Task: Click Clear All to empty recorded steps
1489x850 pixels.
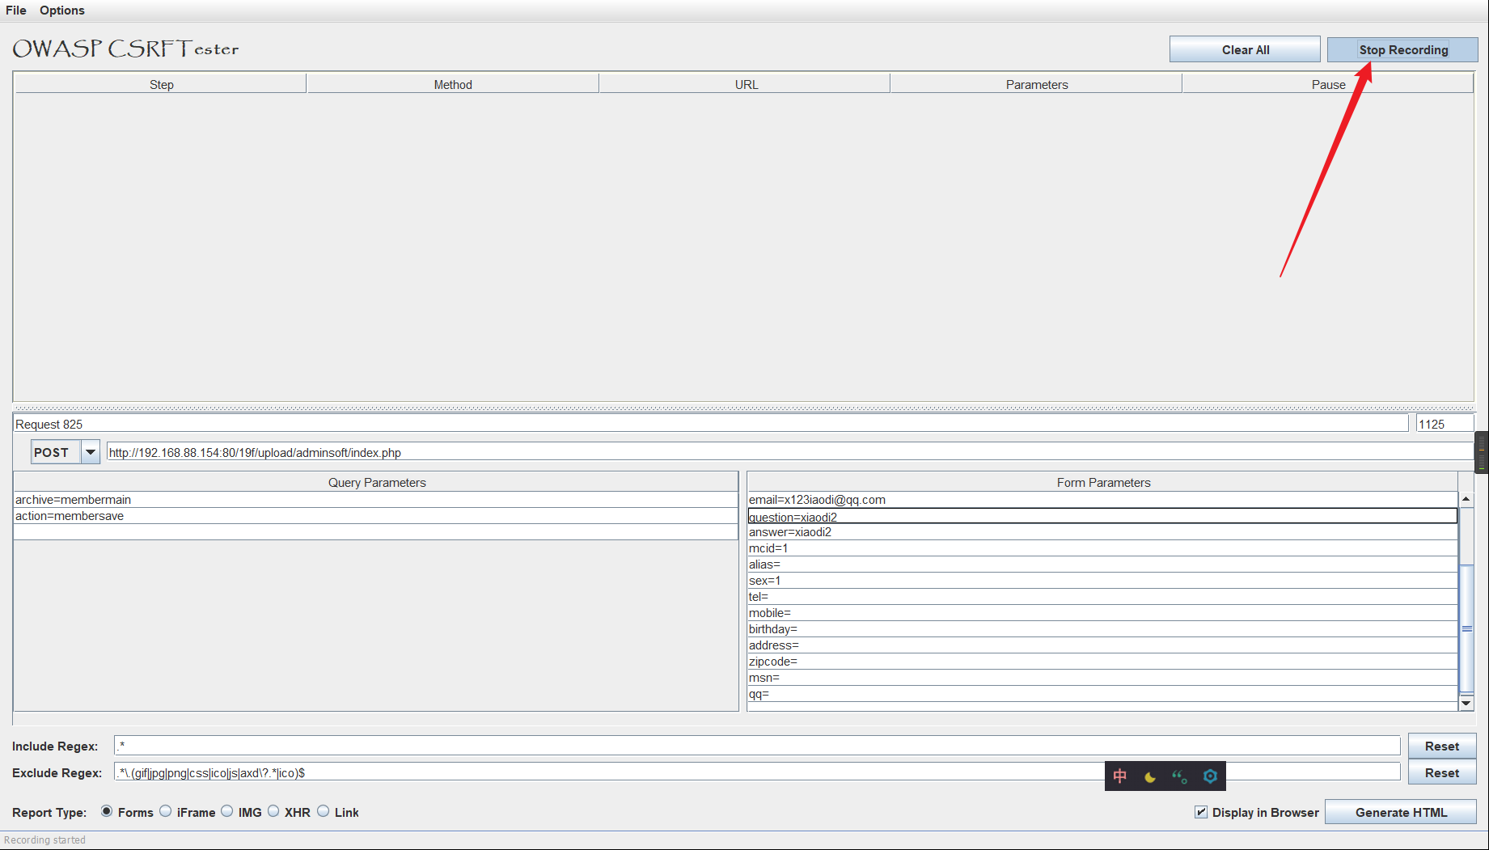Action: (1245, 49)
